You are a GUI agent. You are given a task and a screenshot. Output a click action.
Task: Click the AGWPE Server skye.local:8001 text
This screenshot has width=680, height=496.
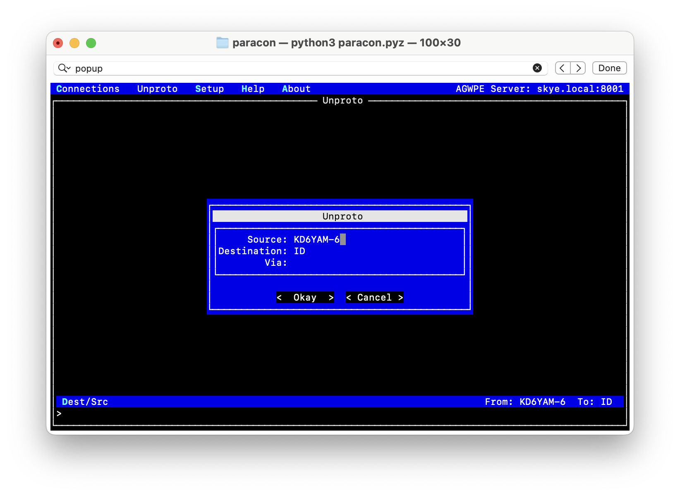coord(539,89)
